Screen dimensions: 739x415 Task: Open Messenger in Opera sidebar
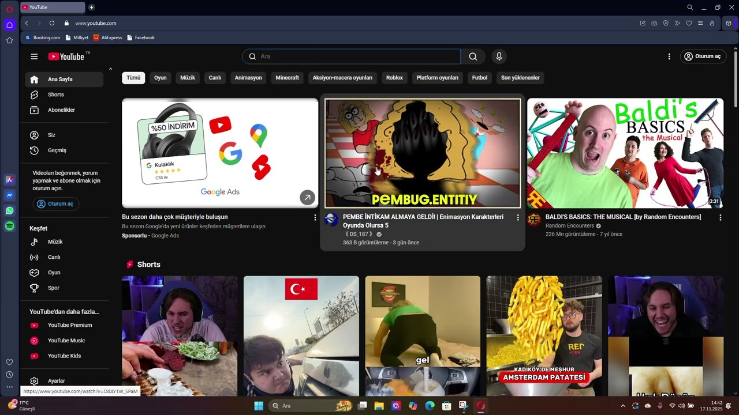(10, 195)
